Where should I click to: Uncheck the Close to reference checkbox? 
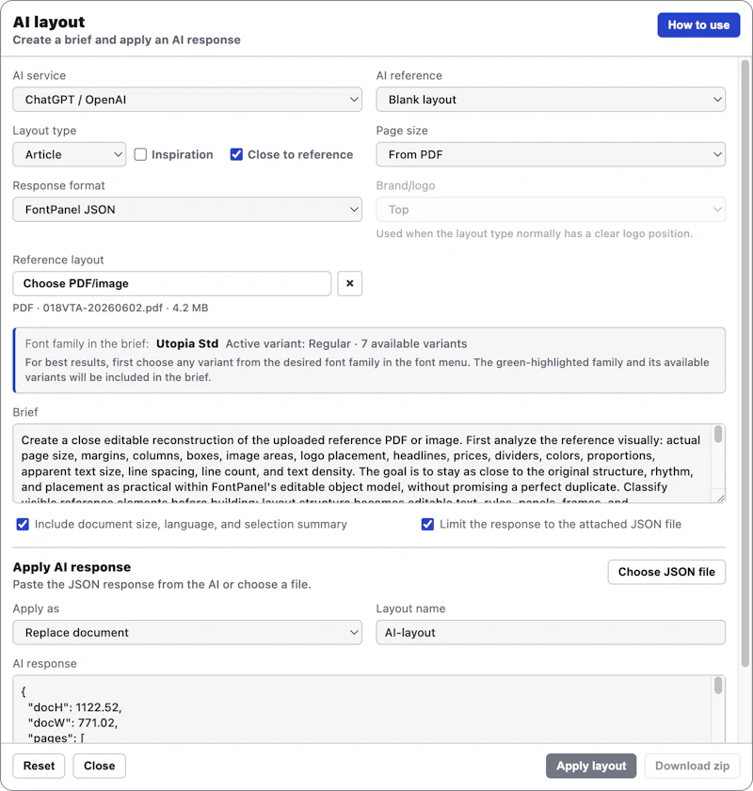[236, 154]
